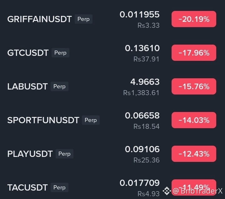
Task: Select the Perp tag beside LABUSDT
Action: point(59,86)
